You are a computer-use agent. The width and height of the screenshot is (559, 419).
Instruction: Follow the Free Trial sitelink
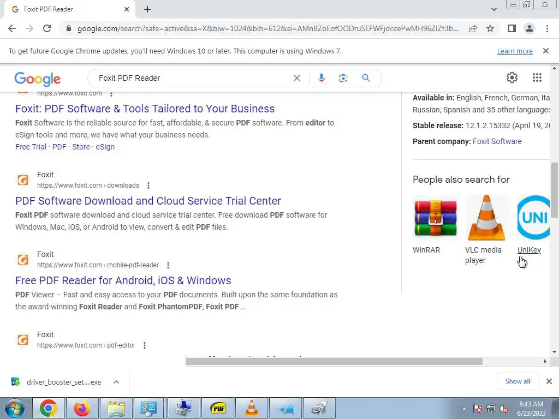click(x=31, y=147)
